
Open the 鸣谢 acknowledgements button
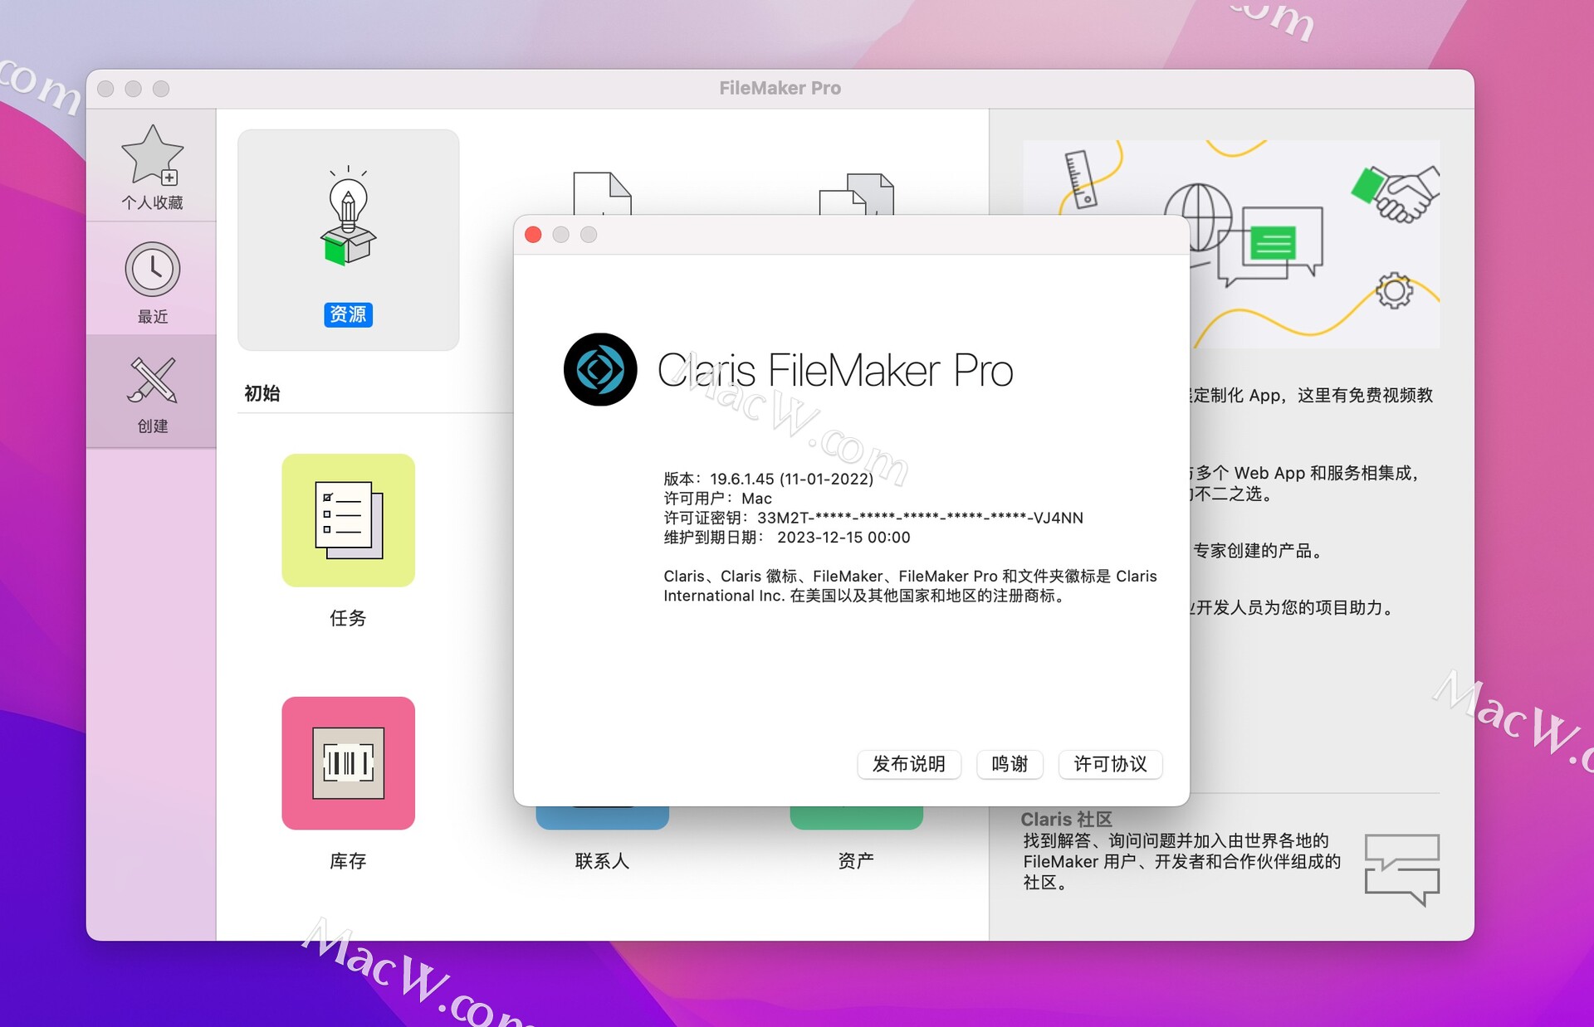pos(1009,765)
